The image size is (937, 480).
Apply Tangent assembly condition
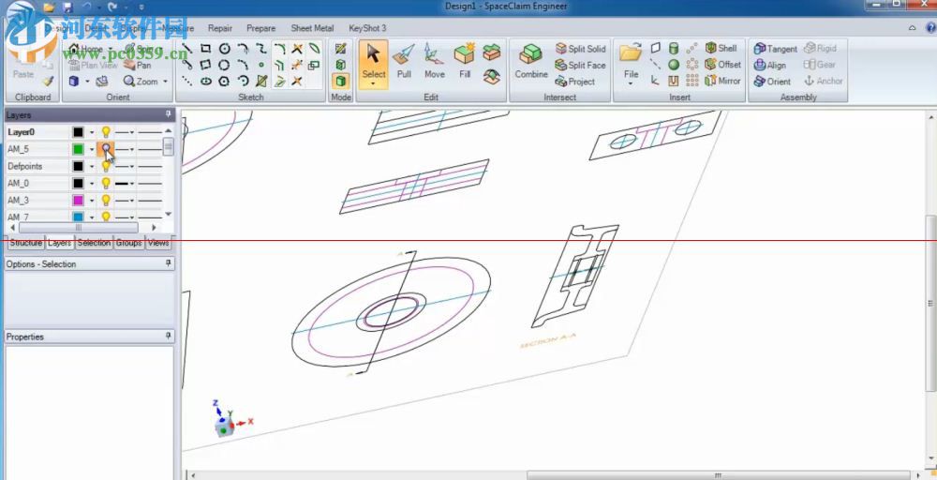[775, 49]
